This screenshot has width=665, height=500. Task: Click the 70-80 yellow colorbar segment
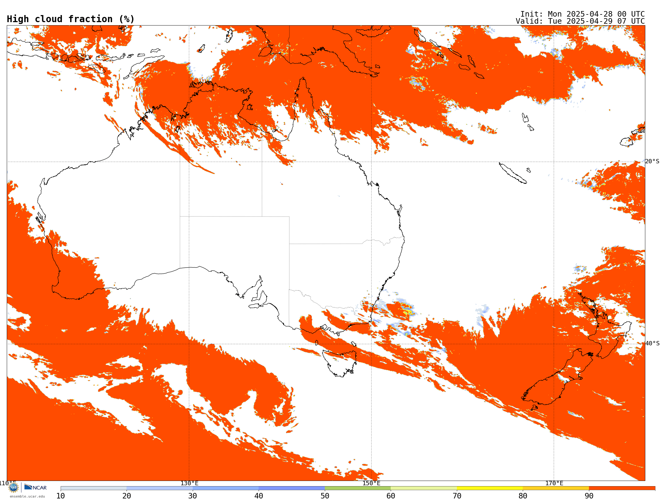pyautogui.click(x=490, y=488)
